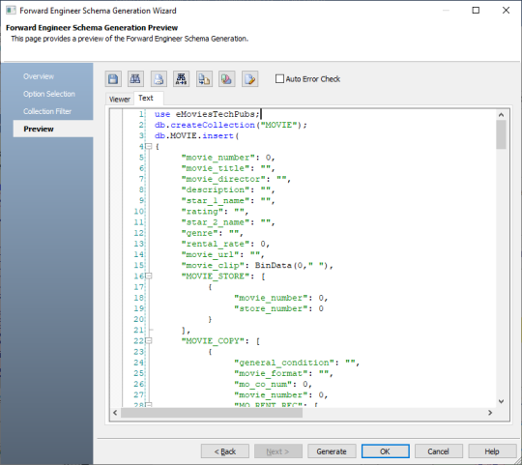Viewport: 522px width, 465px height.
Task: Collapse the MOVIE_COPY array at line 22
Action: [x=149, y=341]
